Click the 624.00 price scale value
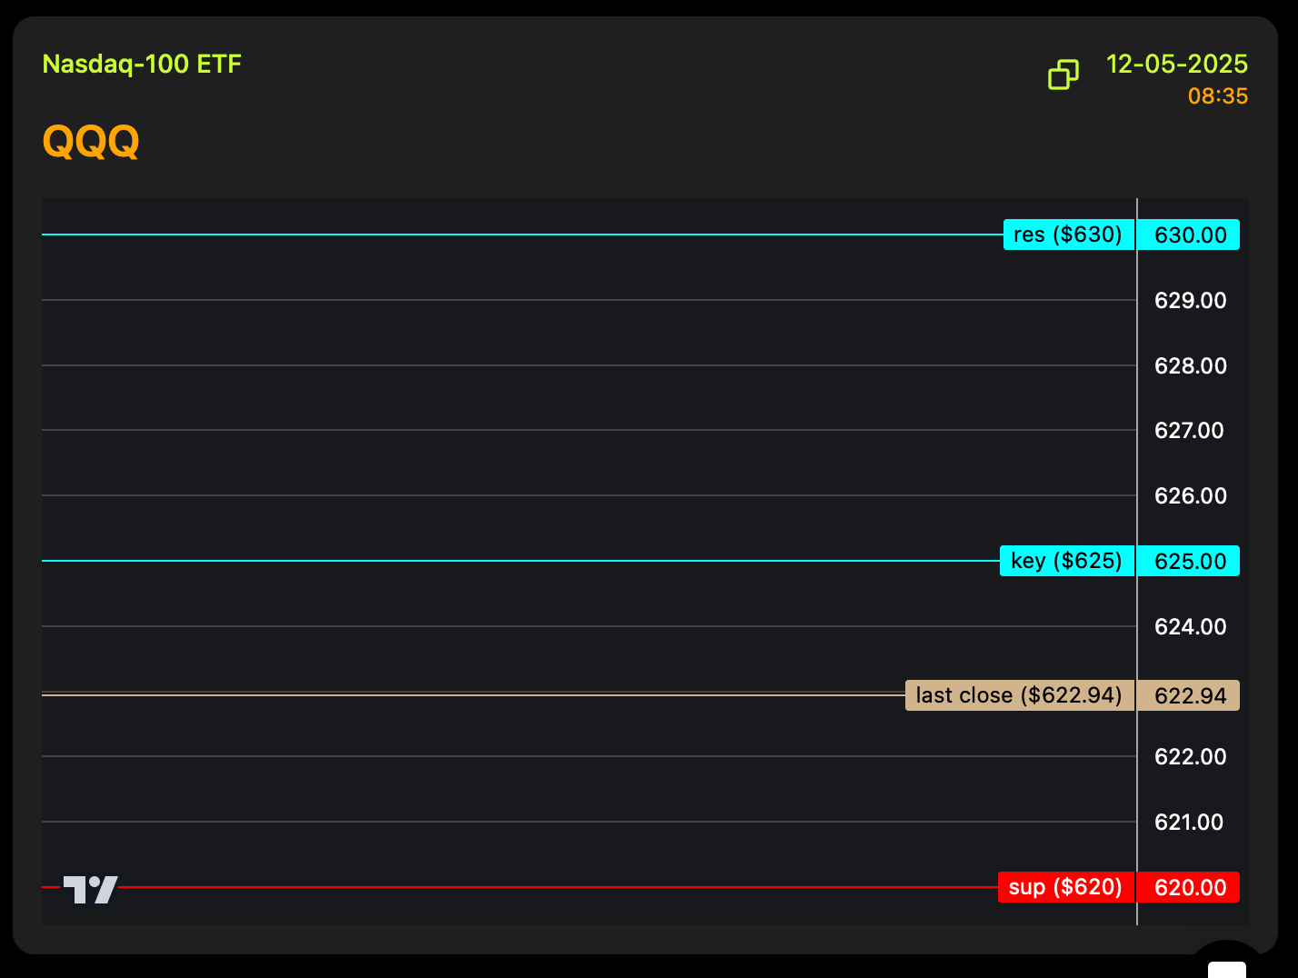The width and height of the screenshot is (1298, 978). tap(1190, 627)
